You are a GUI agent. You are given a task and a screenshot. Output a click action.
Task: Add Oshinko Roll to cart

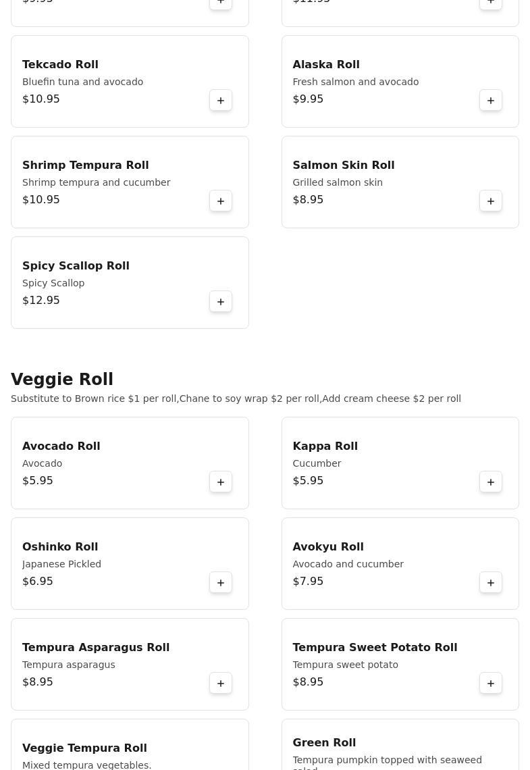click(221, 583)
